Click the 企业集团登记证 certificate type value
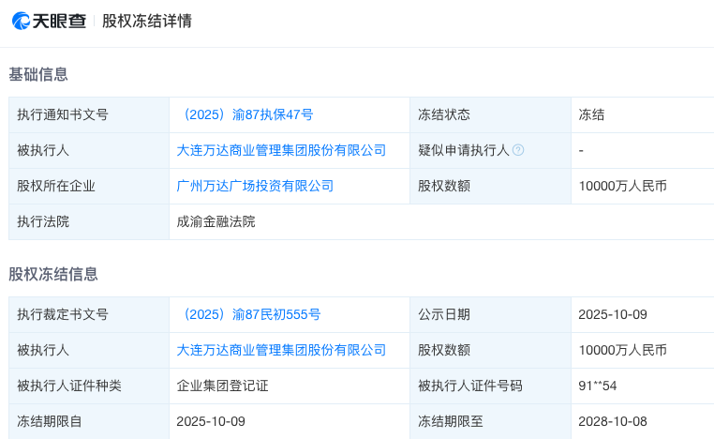This screenshot has height=439, width=714. [222, 386]
